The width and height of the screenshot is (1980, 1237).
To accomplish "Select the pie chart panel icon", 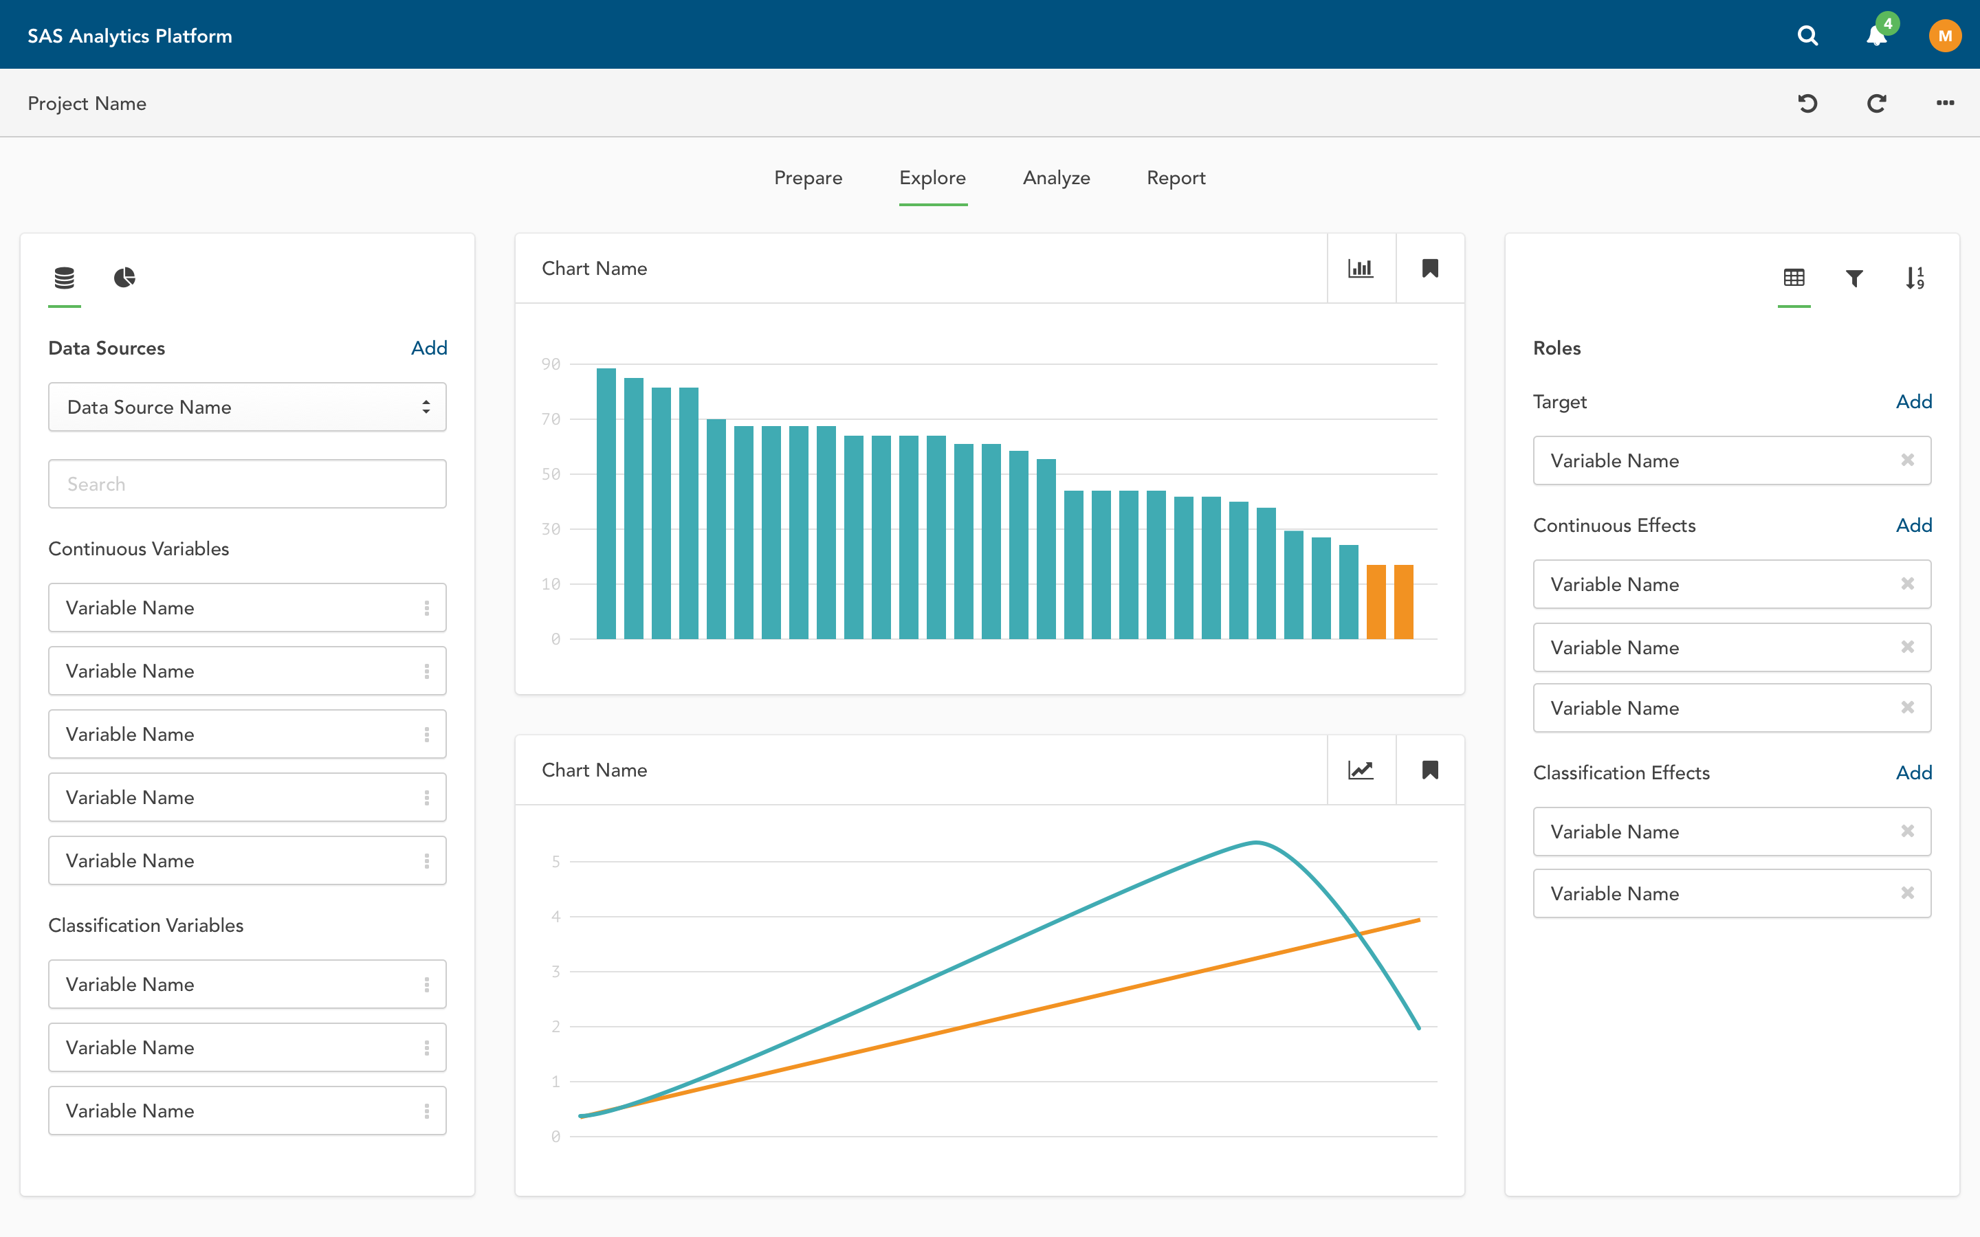I will (124, 278).
